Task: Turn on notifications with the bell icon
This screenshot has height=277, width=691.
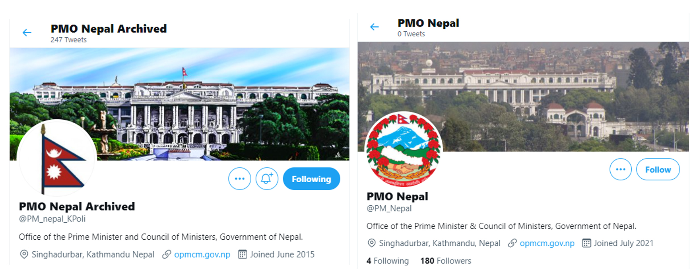Action: coord(267,179)
